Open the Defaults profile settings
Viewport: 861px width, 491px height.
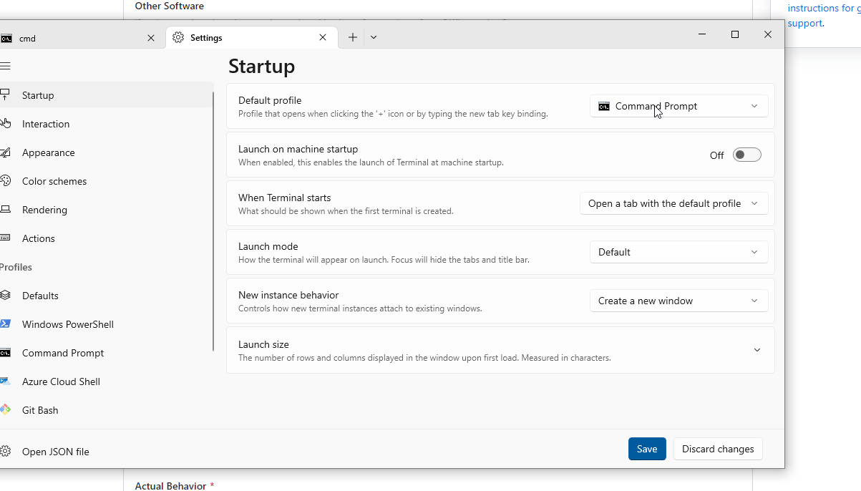click(x=107, y=296)
